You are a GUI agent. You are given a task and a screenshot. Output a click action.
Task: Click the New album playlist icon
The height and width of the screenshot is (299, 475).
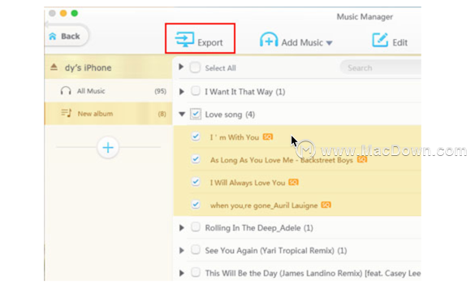pyautogui.click(x=66, y=113)
